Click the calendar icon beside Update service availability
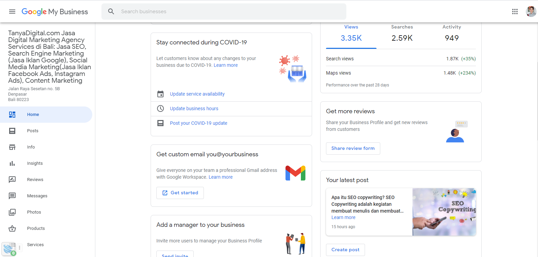The width and height of the screenshot is (538, 257). coord(160,94)
